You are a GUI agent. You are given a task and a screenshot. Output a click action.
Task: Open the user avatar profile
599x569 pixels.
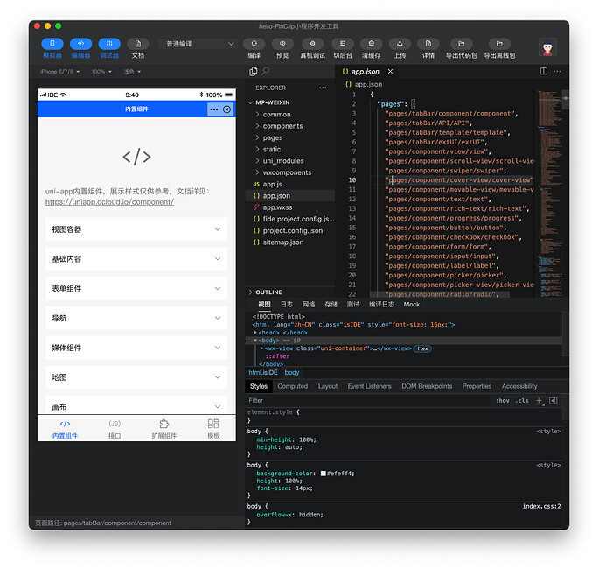[x=547, y=47]
